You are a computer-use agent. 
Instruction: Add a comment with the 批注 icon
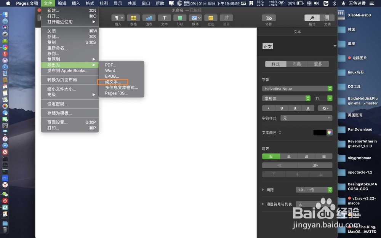point(211,18)
